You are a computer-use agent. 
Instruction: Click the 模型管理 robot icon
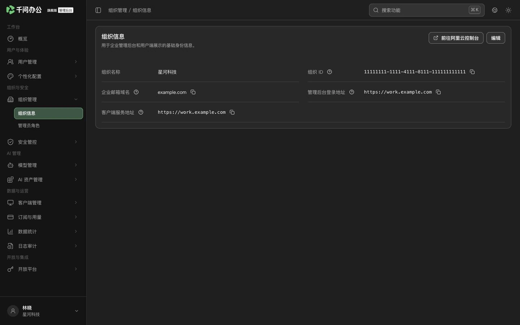(10, 165)
